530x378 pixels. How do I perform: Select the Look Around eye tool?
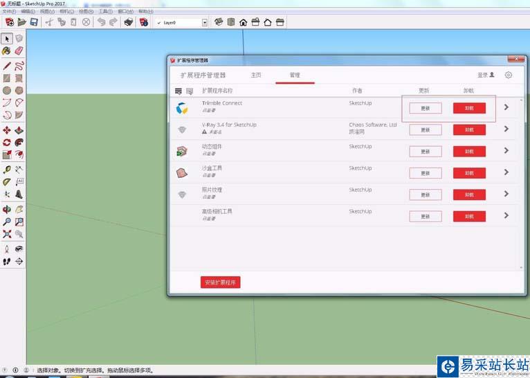[x=19, y=249]
